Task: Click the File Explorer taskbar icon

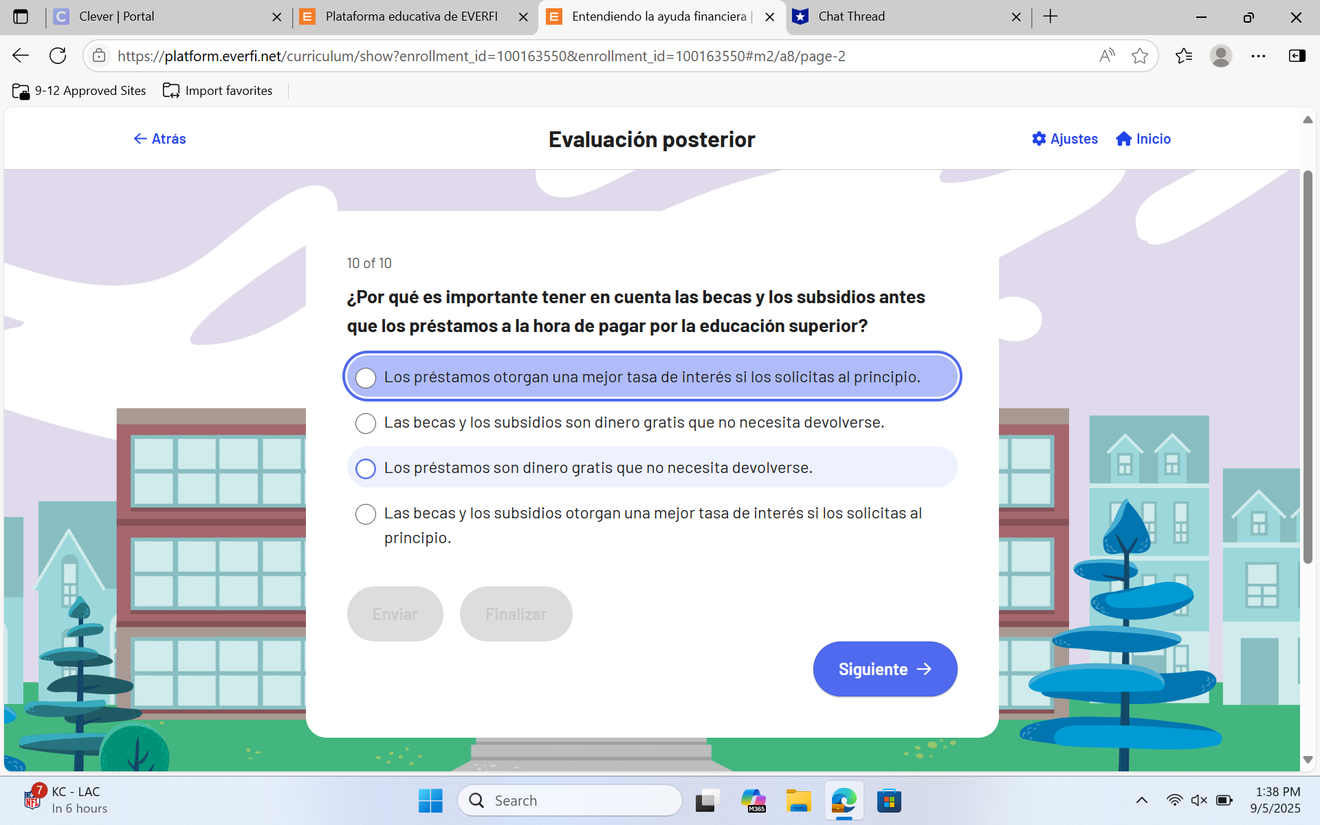Action: point(798,800)
